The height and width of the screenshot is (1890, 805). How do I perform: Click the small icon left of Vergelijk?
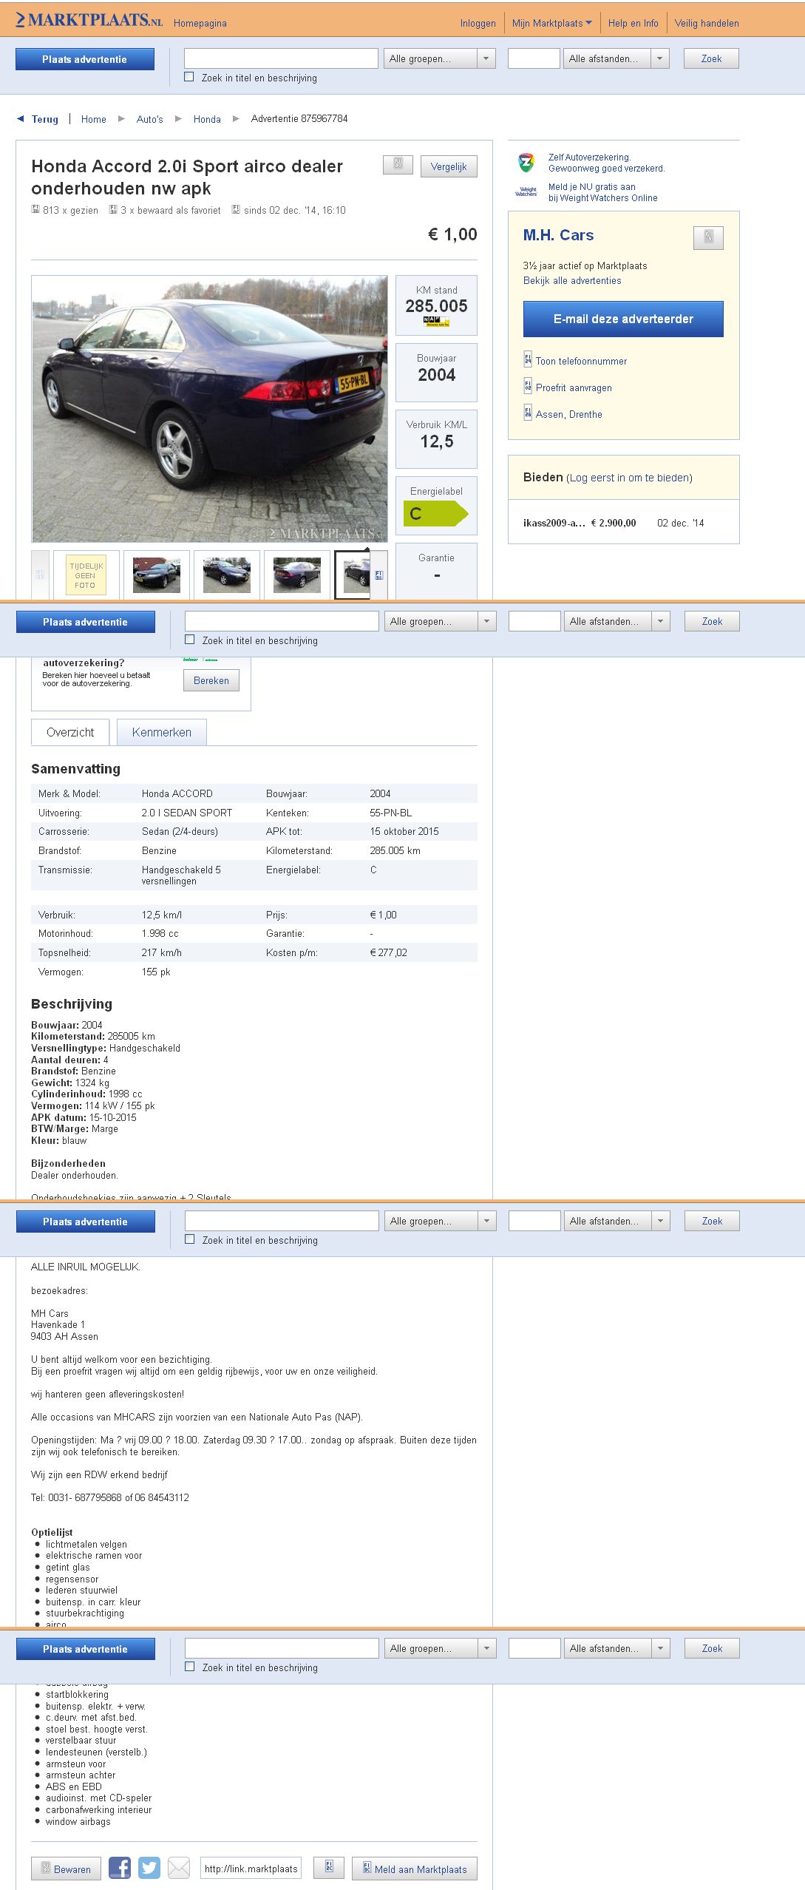click(x=398, y=165)
